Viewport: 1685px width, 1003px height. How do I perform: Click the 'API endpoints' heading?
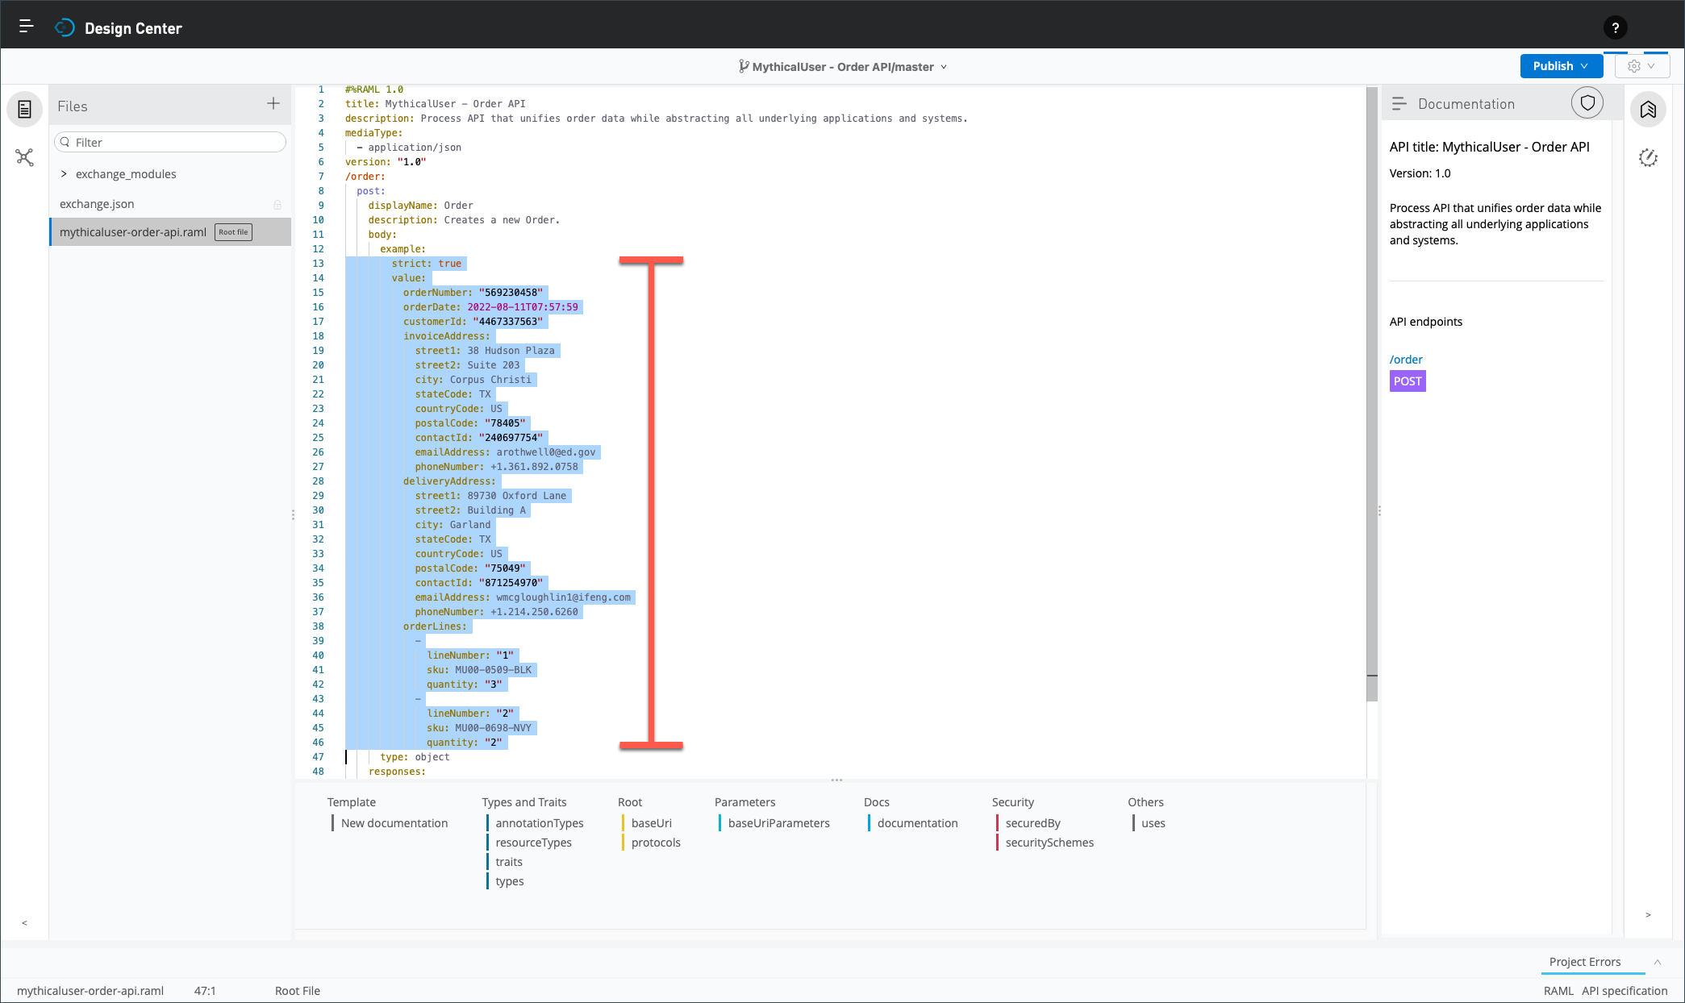tap(1425, 322)
